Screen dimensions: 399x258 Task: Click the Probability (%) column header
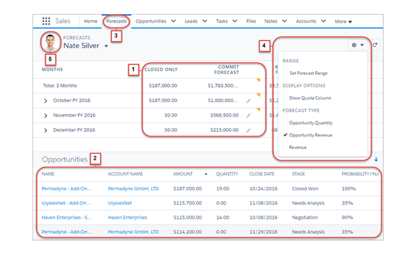[360, 174]
